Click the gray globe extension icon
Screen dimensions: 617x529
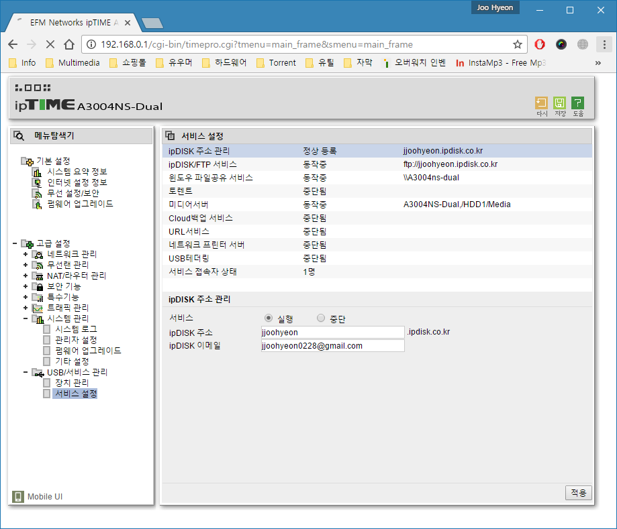[582, 44]
